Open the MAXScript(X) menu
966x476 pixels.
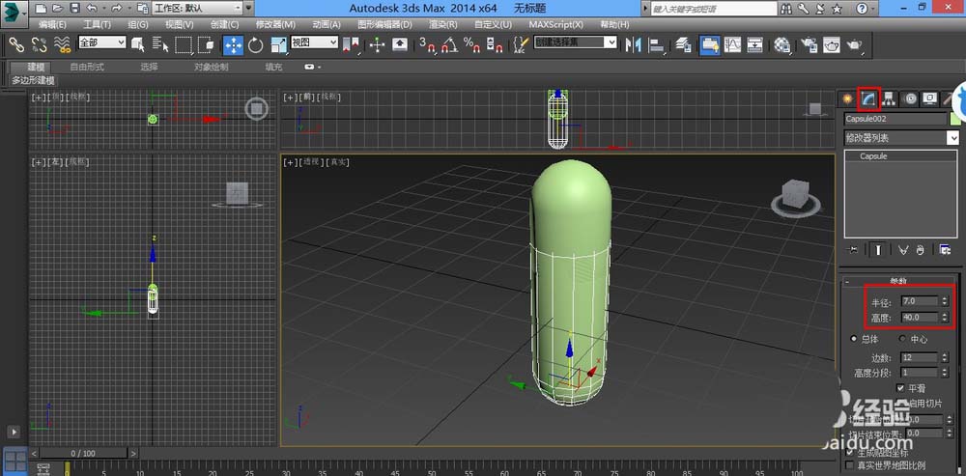(x=555, y=25)
